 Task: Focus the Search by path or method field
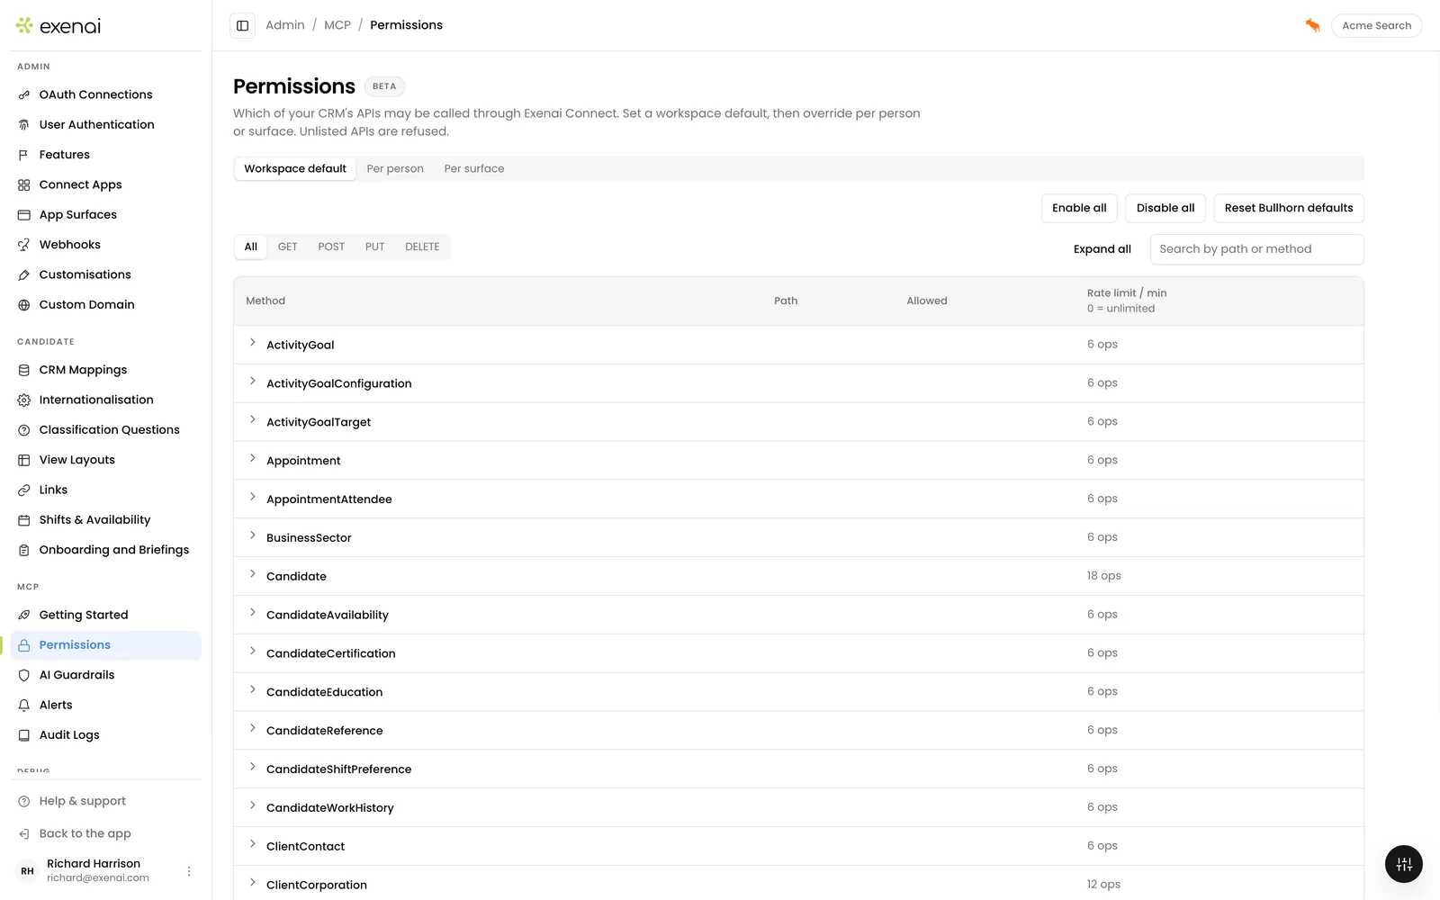coord(1257,249)
